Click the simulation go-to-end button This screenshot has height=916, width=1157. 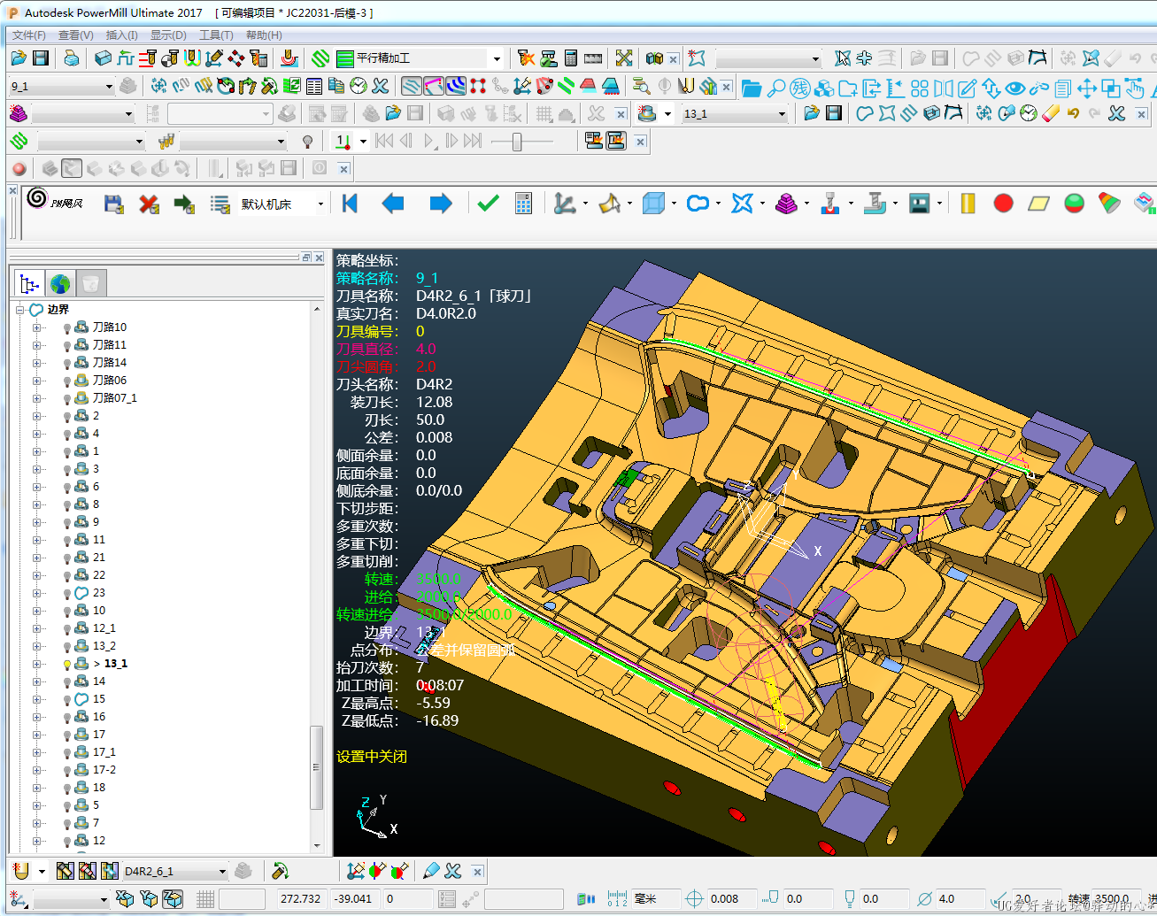(x=474, y=141)
